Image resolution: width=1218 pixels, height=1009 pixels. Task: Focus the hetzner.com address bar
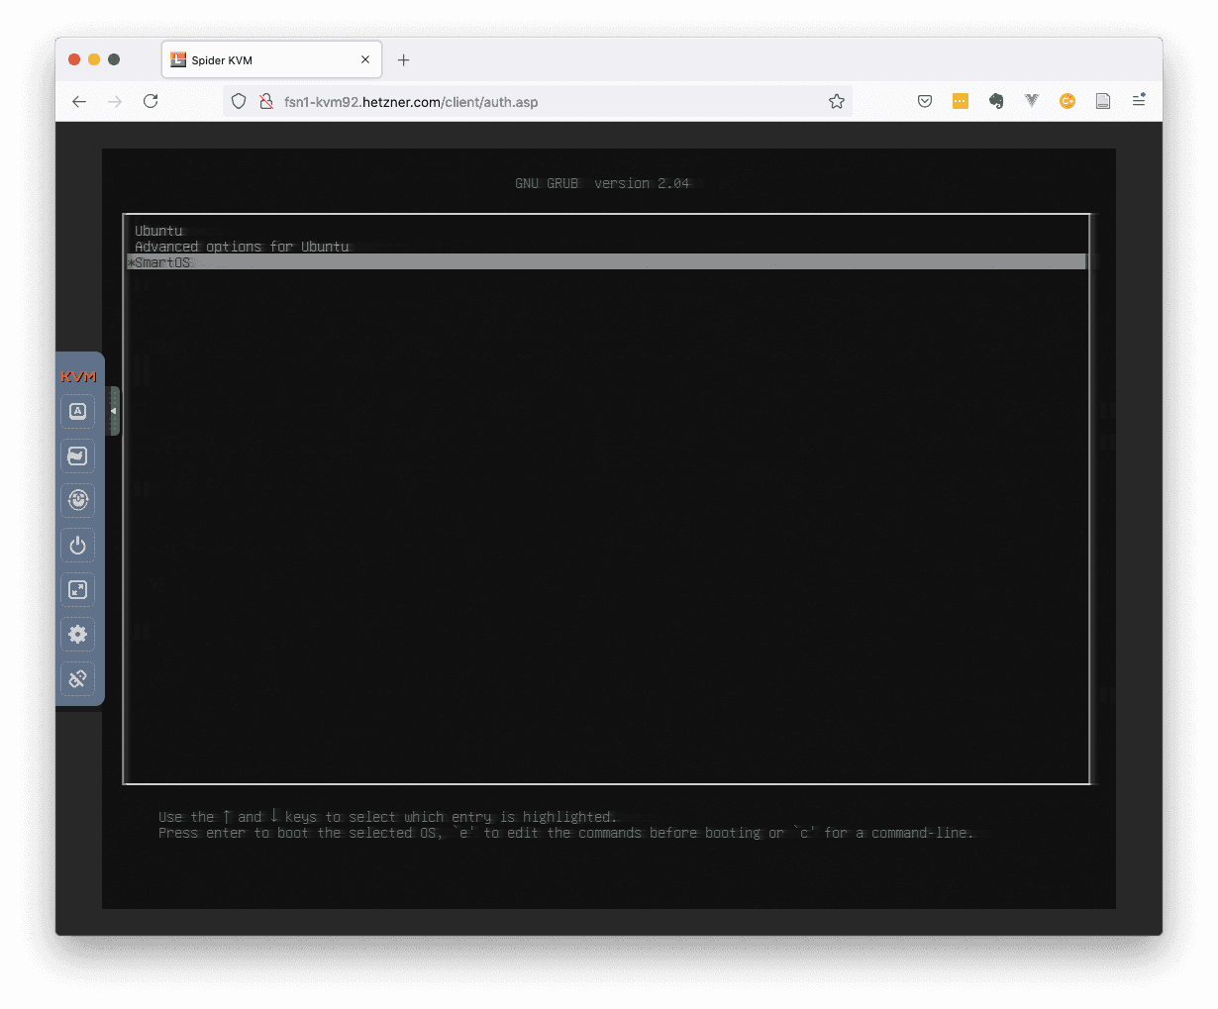pos(540,101)
